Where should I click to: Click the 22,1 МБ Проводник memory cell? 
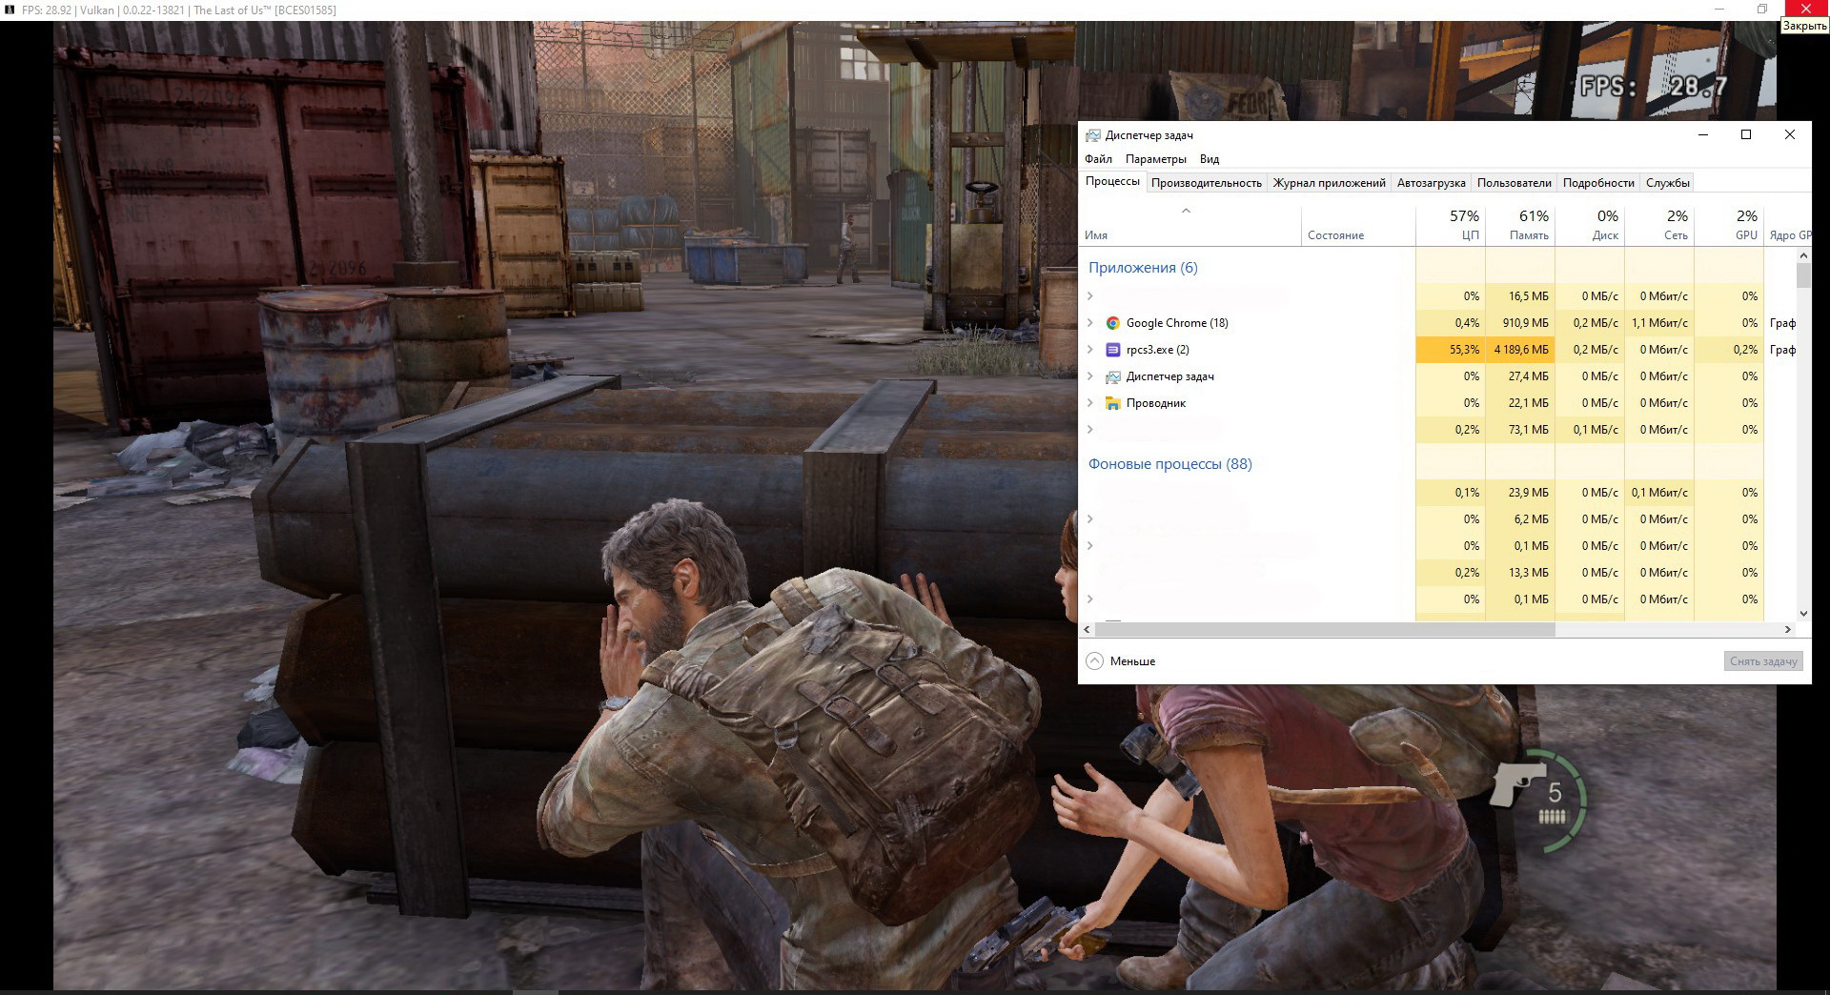[x=1519, y=403]
